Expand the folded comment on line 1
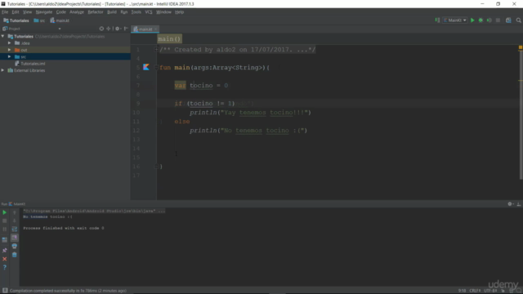The image size is (523, 294). point(156,49)
